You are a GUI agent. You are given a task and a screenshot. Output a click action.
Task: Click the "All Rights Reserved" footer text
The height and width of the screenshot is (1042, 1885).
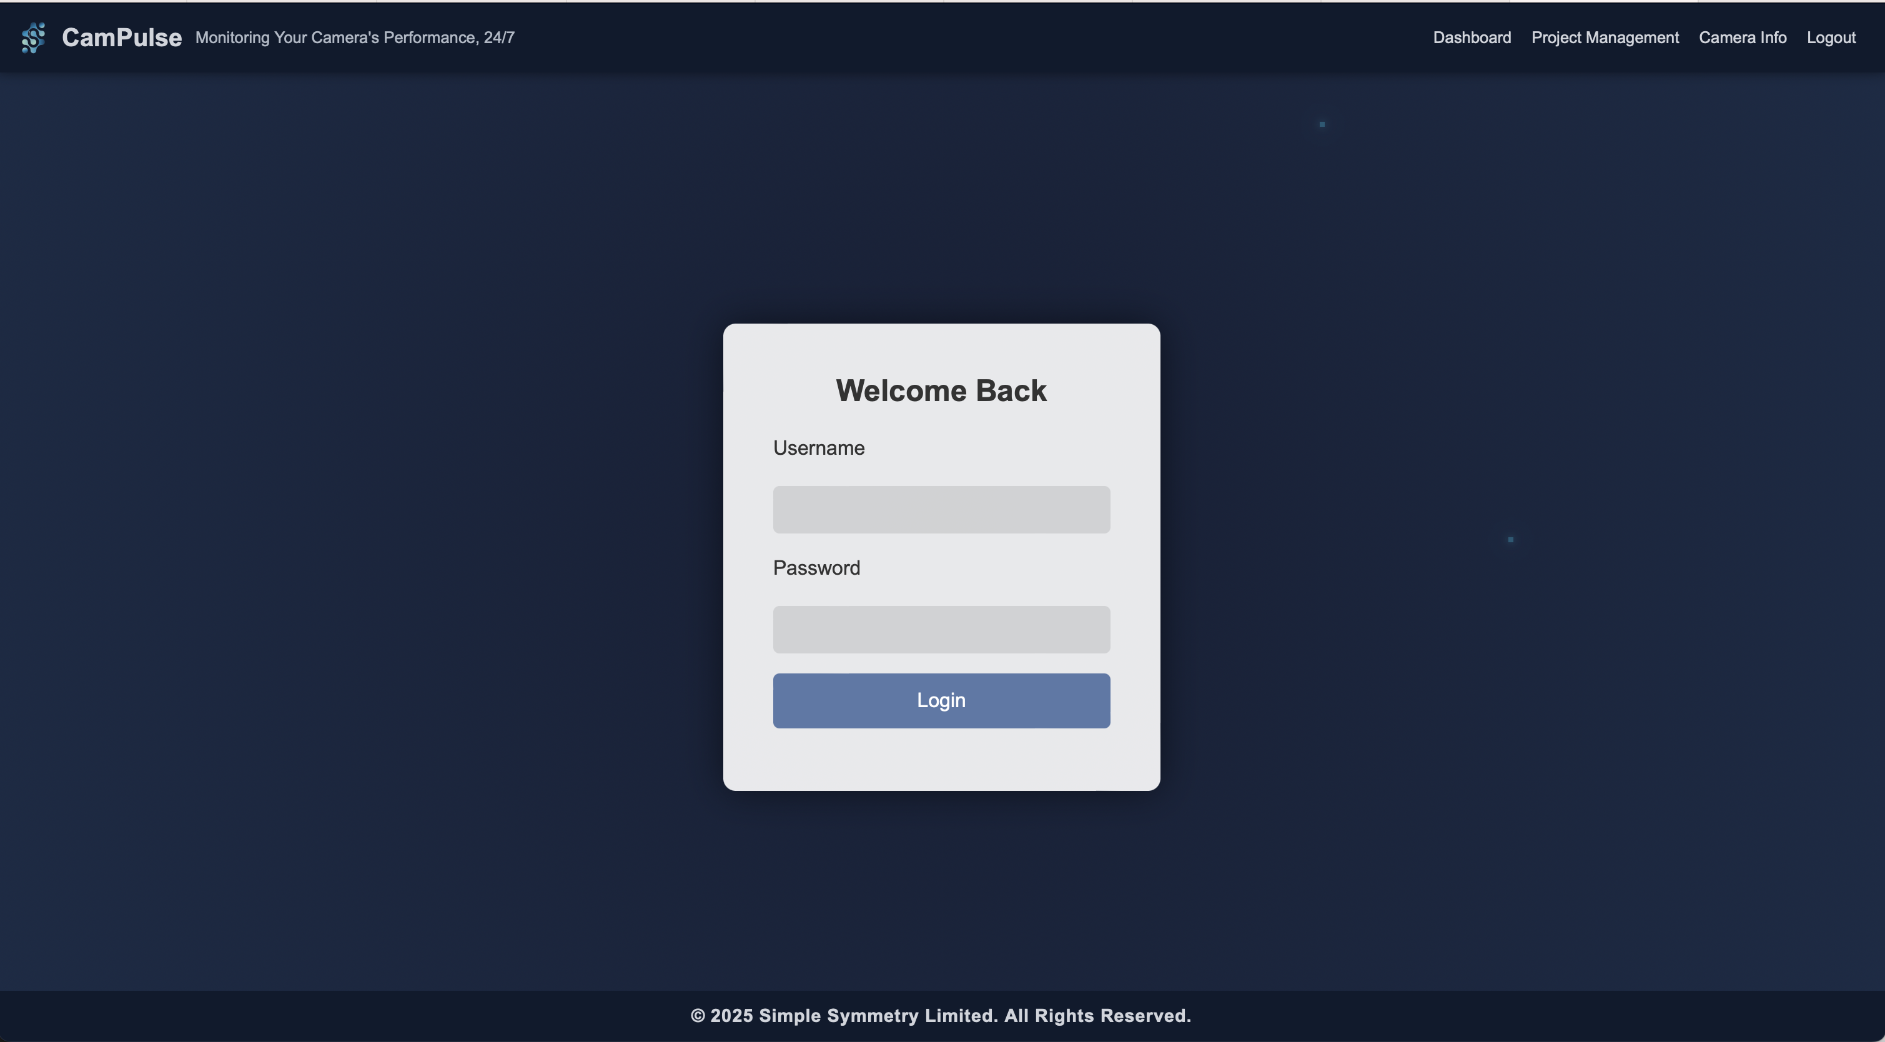pos(1097,1016)
